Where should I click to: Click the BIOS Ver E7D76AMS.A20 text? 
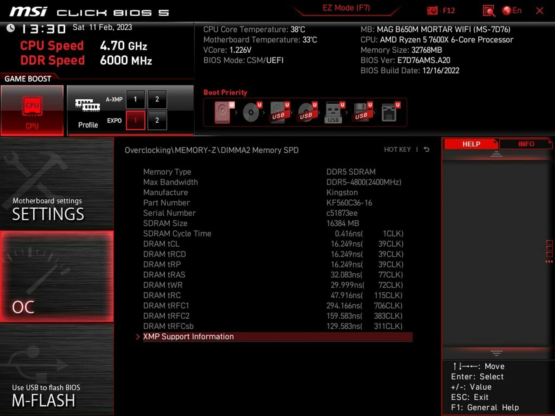point(405,60)
